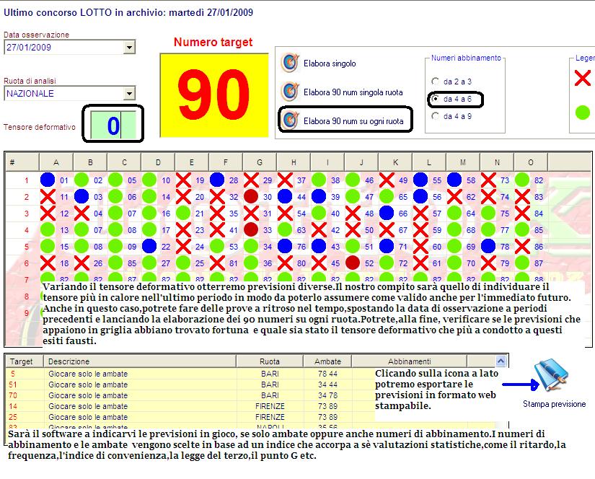Click red X in the legend panel
The width and height of the screenshot is (595, 479).
pos(583,78)
